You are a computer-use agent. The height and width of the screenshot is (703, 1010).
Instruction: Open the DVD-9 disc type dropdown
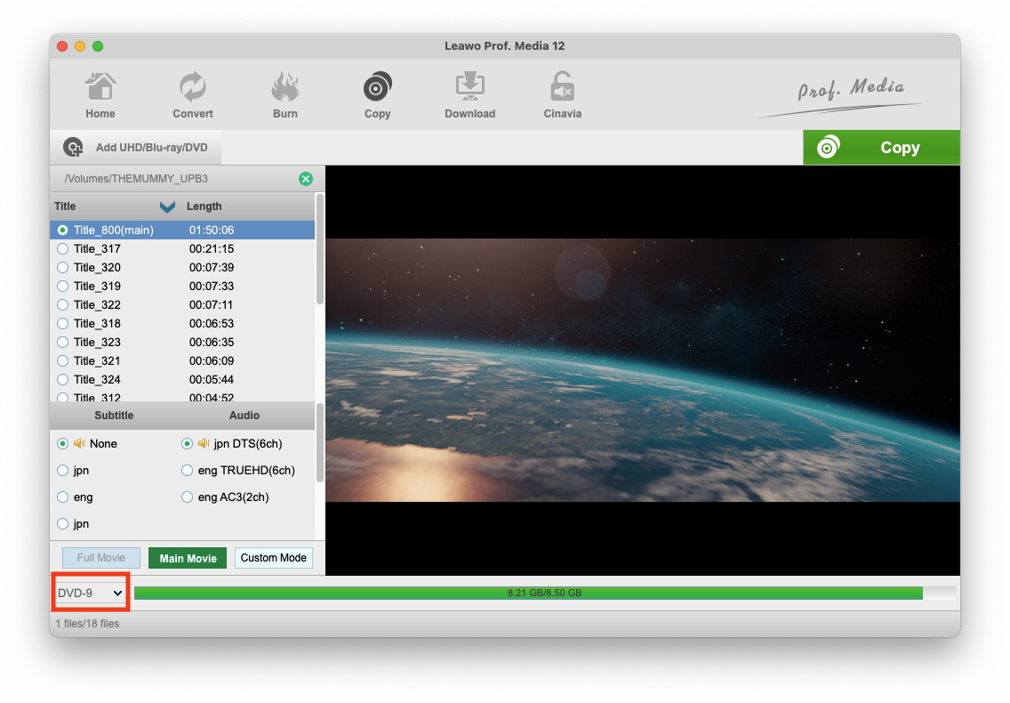pos(90,593)
